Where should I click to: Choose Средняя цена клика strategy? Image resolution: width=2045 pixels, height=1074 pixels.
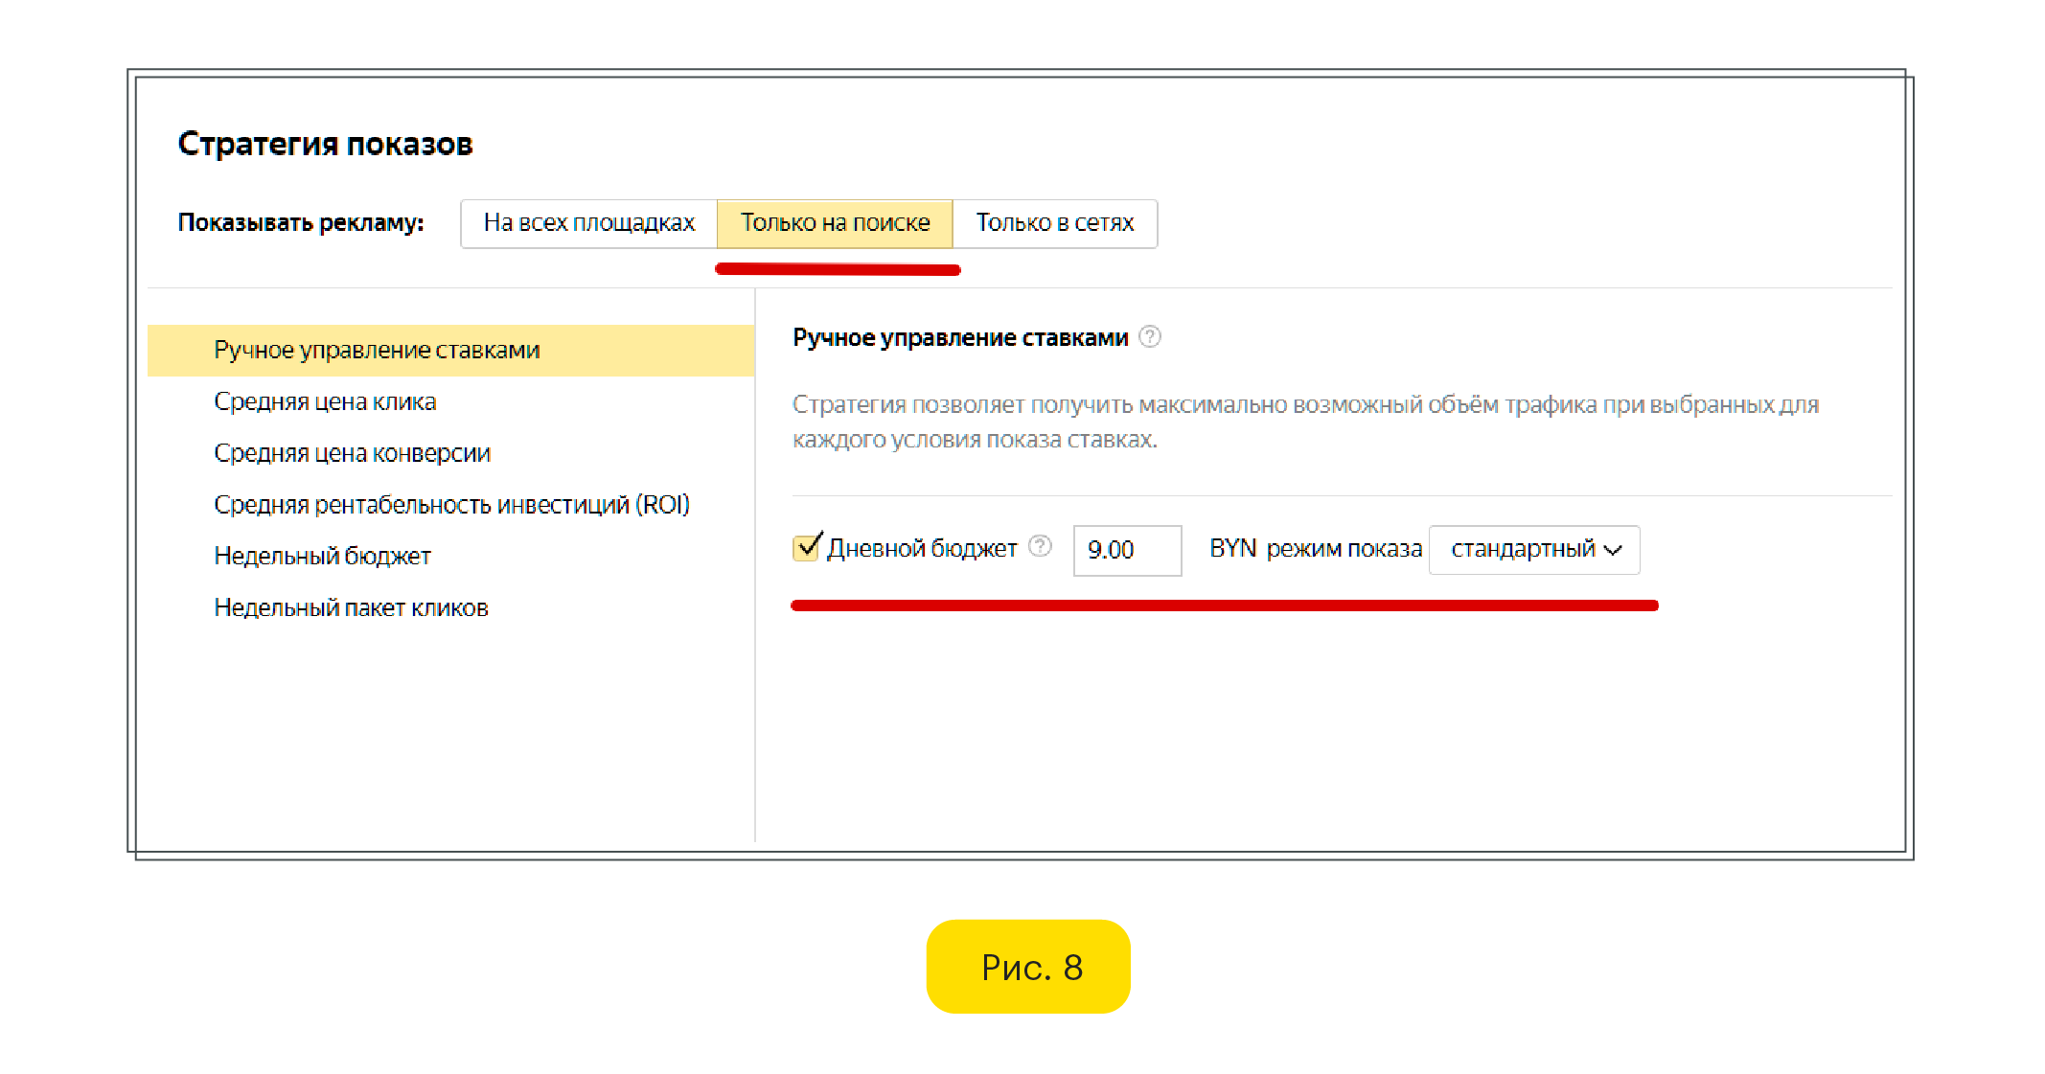coord(325,402)
